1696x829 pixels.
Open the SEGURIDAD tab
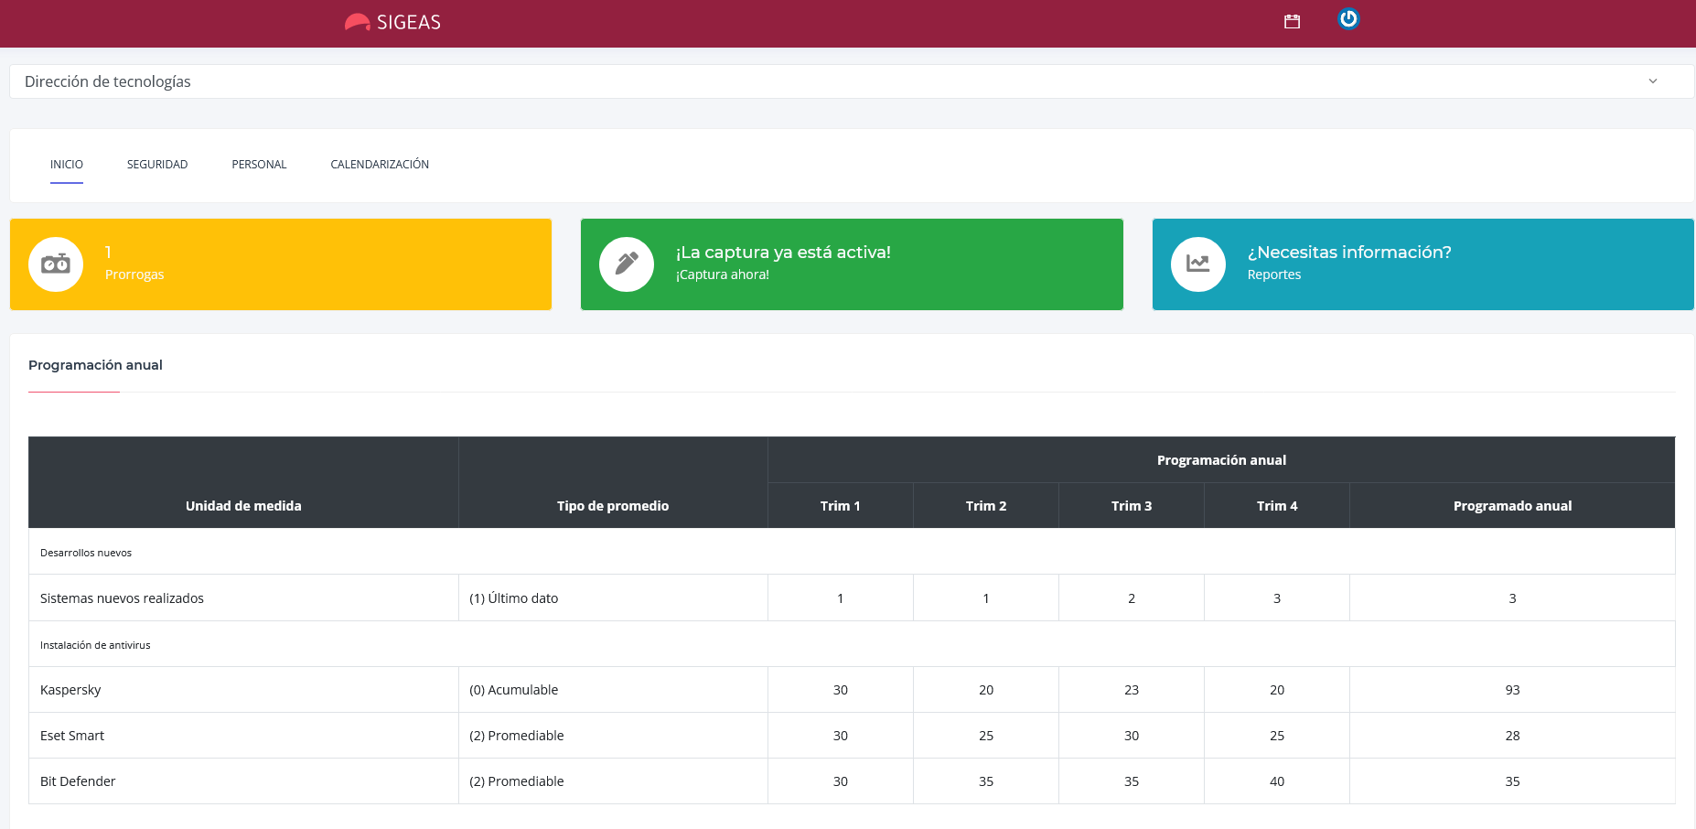[x=157, y=165]
